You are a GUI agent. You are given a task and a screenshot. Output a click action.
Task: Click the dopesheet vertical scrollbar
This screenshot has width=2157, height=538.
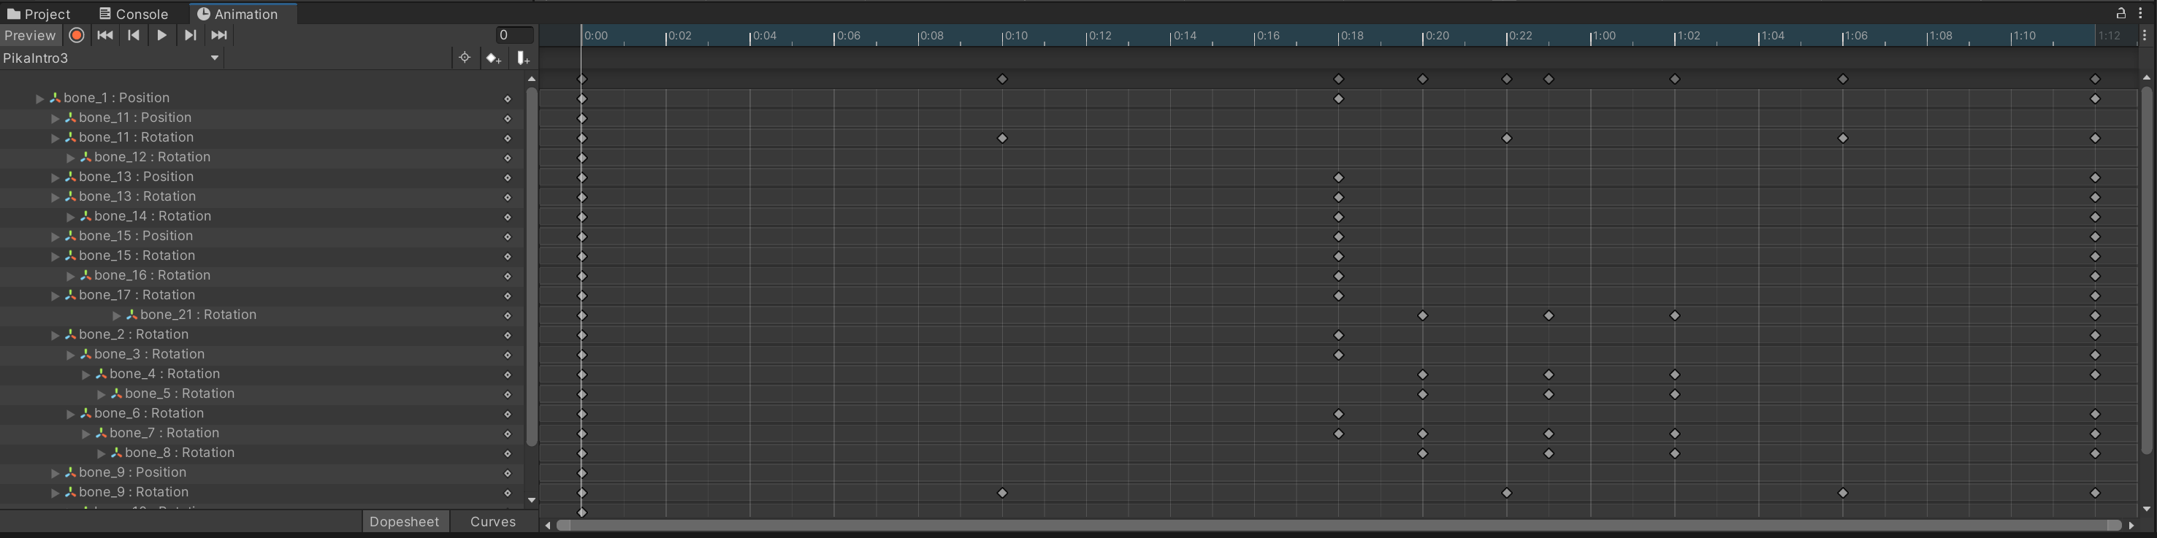pos(2145,270)
